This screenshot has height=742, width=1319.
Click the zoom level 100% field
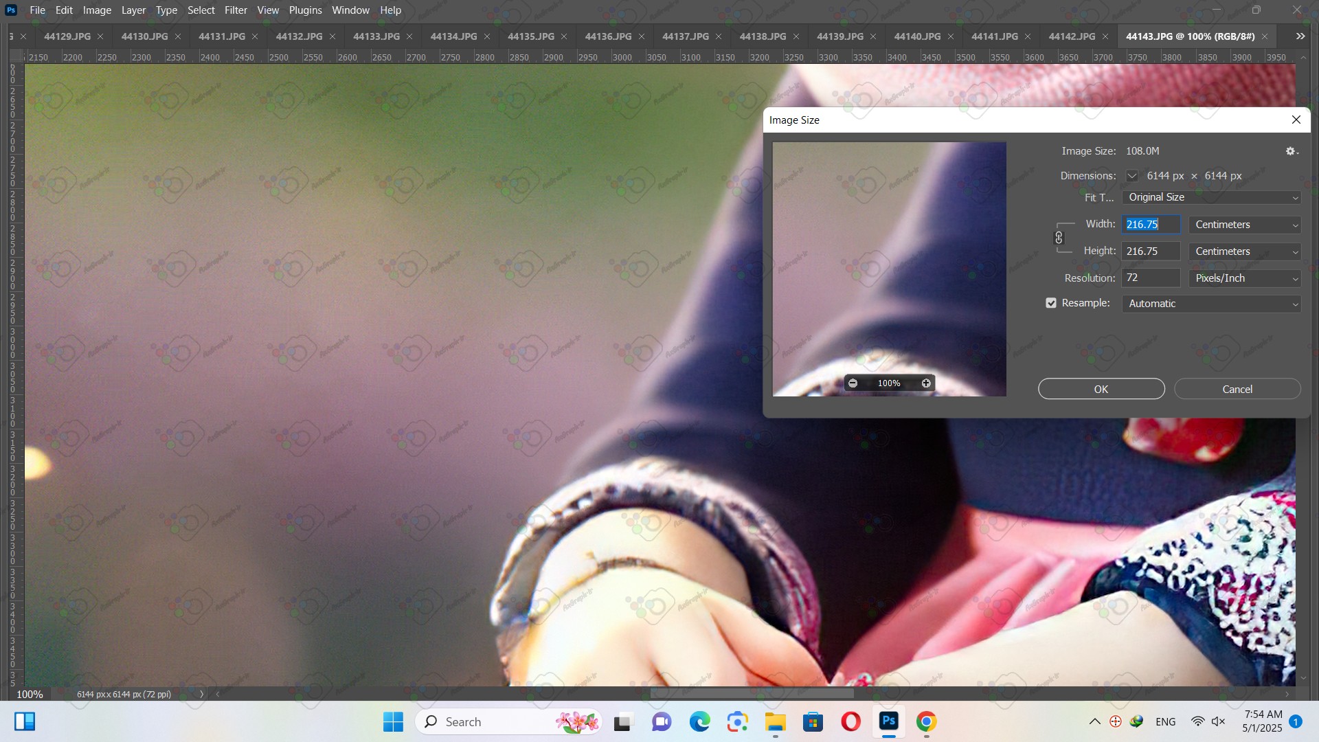[30, 694]
